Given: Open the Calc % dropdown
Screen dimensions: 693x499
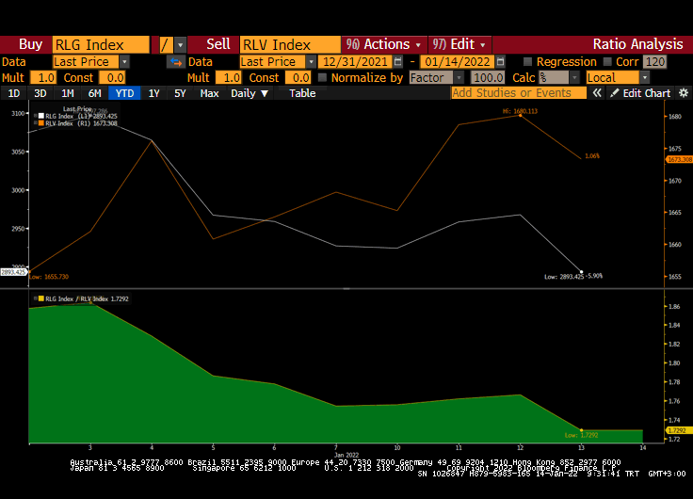Looking at the screenshot, I should coord(574,78).
